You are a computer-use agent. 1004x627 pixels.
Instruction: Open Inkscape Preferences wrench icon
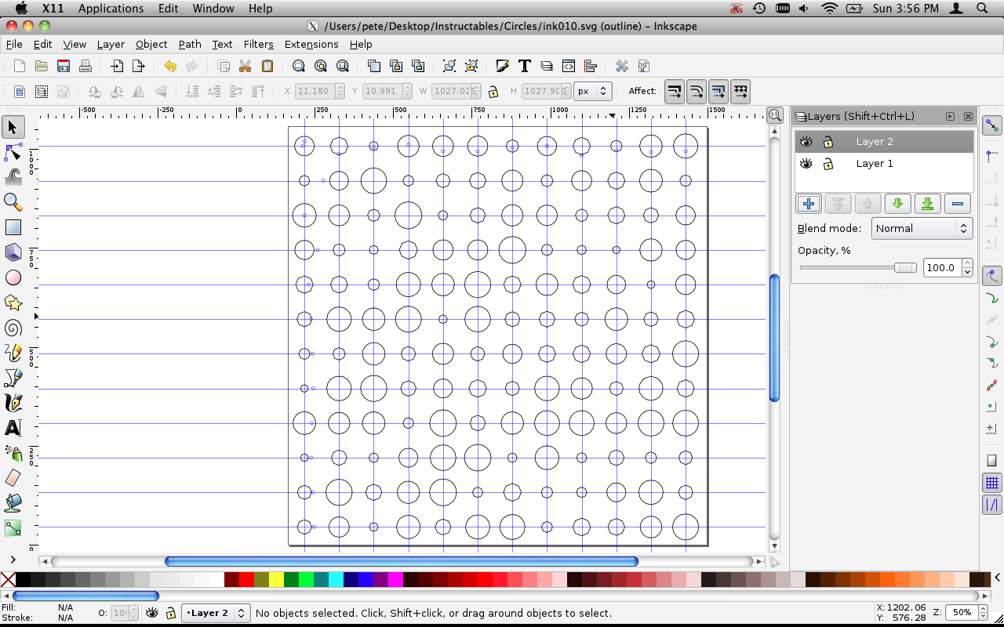(x=622, y=66)
